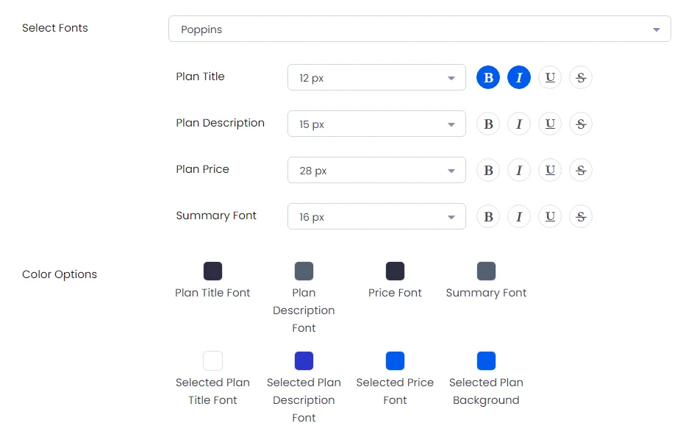
Task: Open the Poppins font family dropdown
Action: (419, 29)
